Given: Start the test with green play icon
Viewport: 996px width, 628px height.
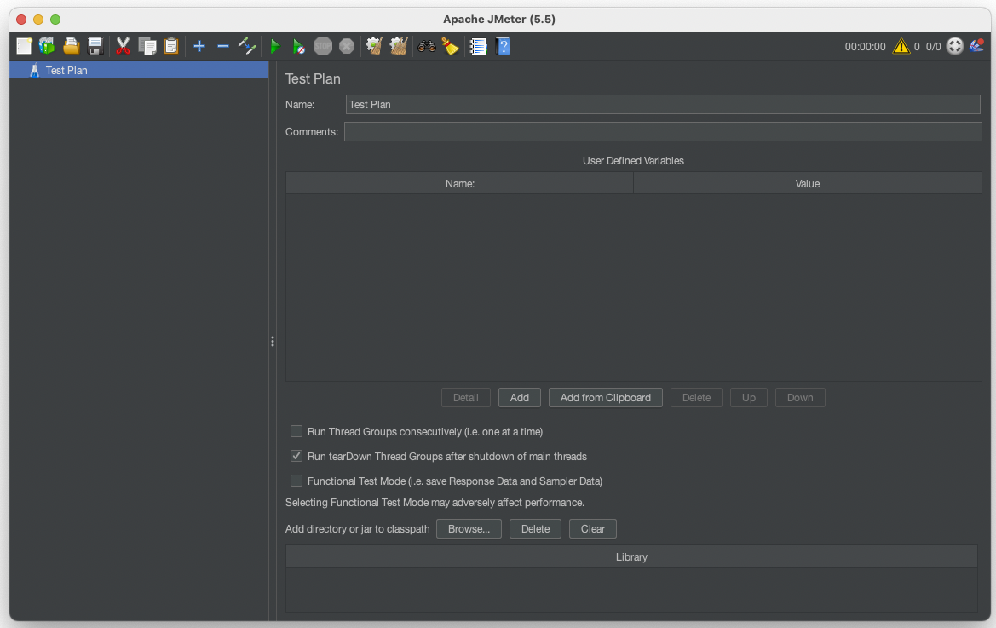Looking at the screenshot, I should coord(275,46).
